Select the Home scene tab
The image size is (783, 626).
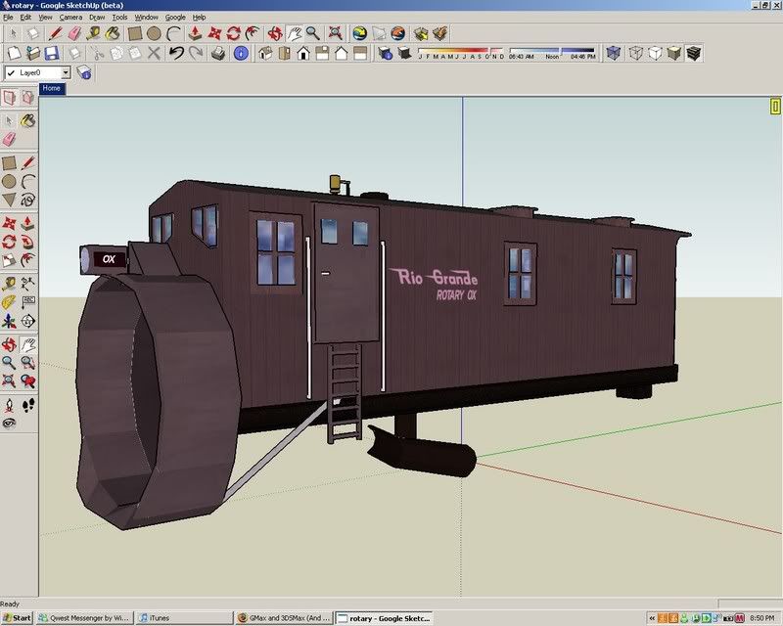[x=52, y=88]
